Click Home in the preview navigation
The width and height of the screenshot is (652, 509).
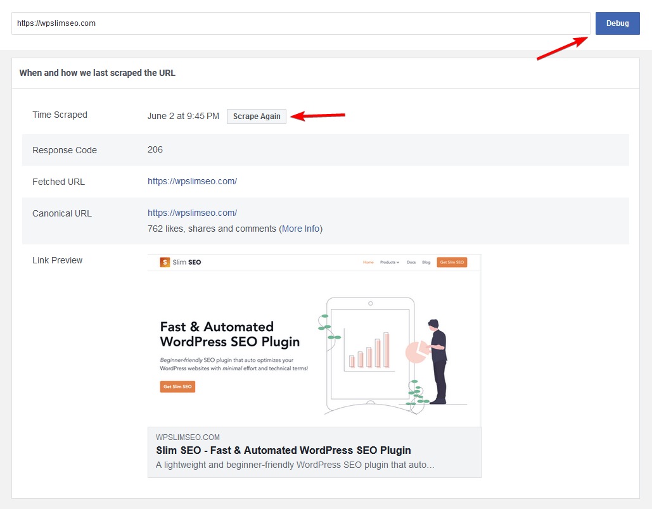368,262
